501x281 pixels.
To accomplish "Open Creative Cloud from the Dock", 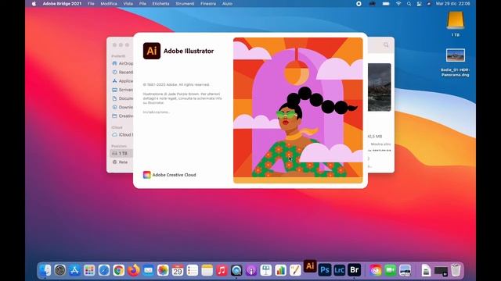I will coord(376,271).
